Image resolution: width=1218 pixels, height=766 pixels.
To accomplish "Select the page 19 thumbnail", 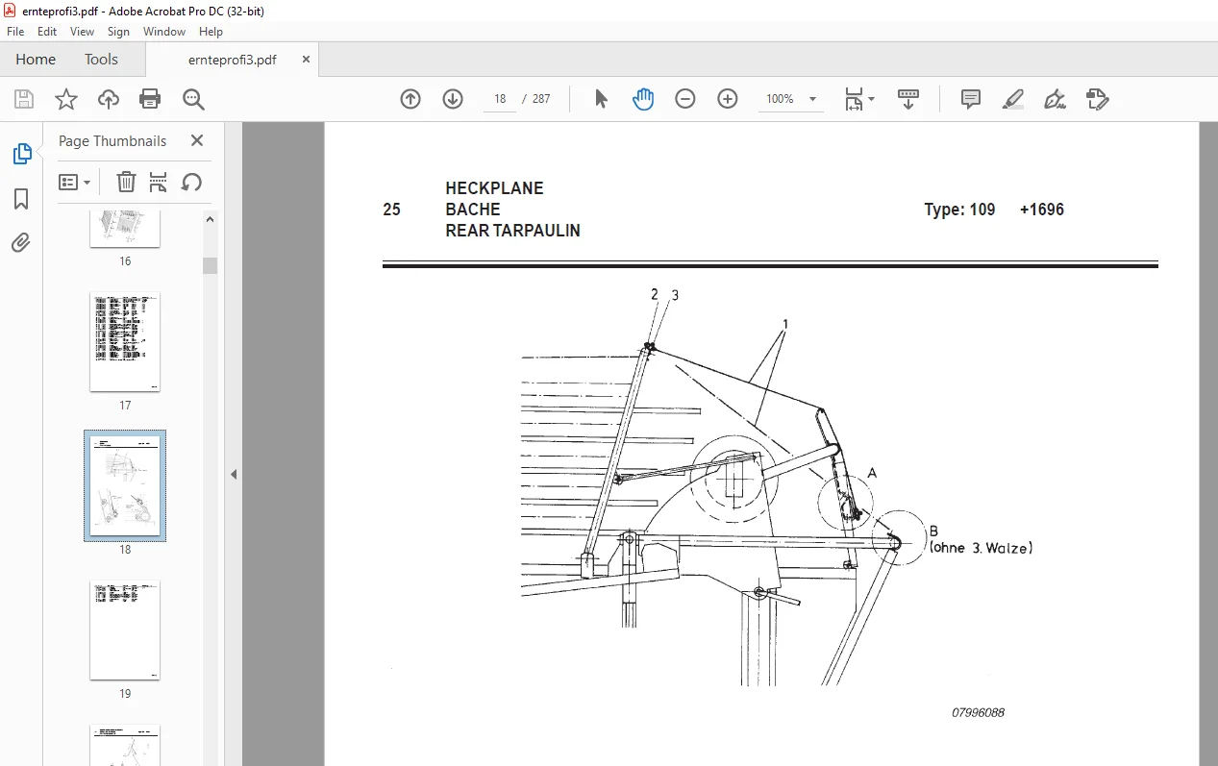I will (125, 630).
